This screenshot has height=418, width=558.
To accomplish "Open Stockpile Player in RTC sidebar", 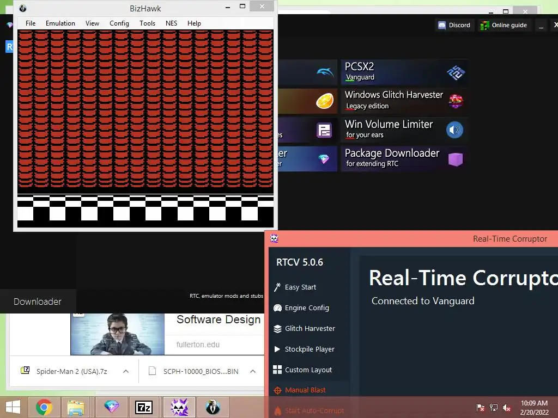I will [x=310, y=349].
